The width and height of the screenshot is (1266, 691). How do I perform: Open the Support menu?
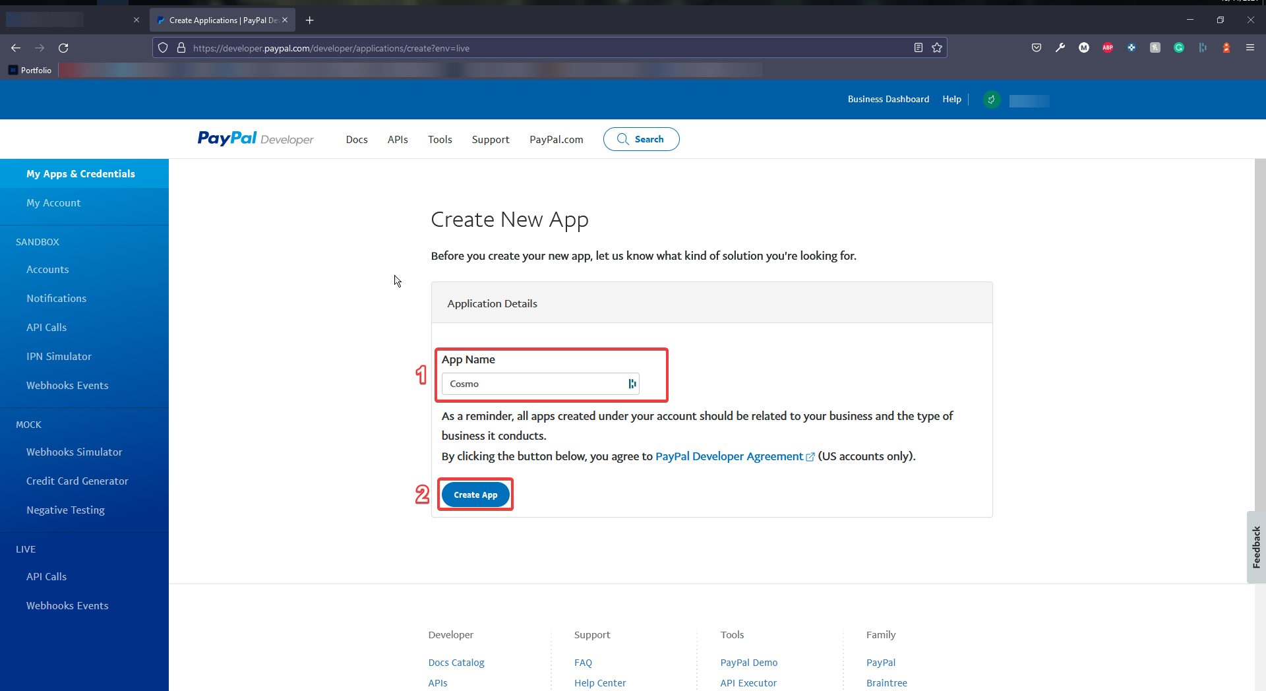click(491, 140)
